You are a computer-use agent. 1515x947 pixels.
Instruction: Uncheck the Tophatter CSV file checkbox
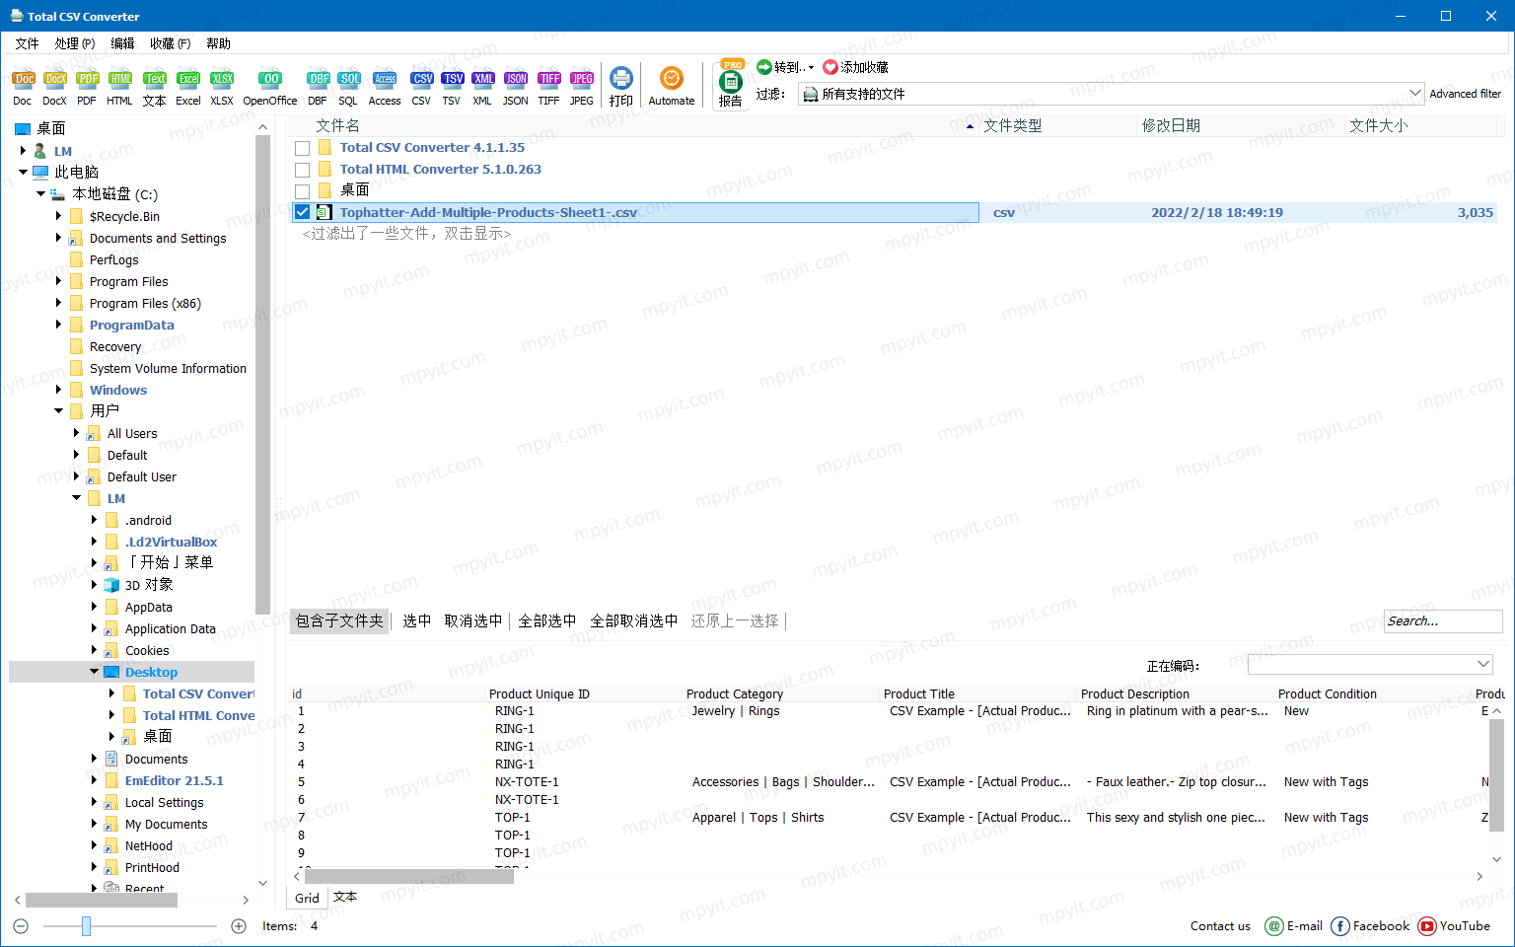point(303,212)
